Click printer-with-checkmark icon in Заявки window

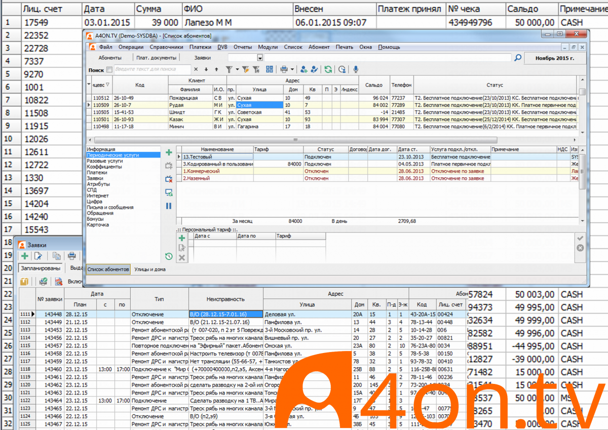(43, 281)
